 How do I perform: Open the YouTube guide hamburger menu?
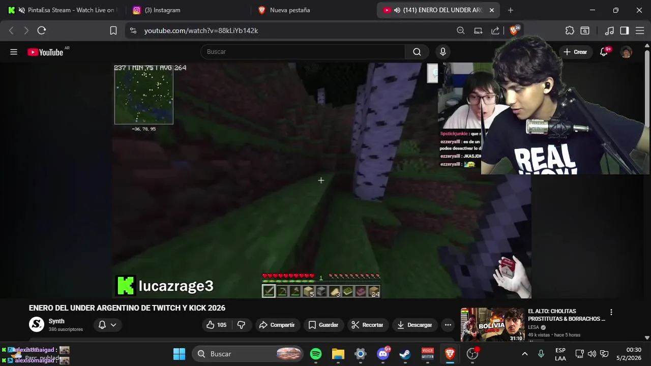(x=14, y=52)
